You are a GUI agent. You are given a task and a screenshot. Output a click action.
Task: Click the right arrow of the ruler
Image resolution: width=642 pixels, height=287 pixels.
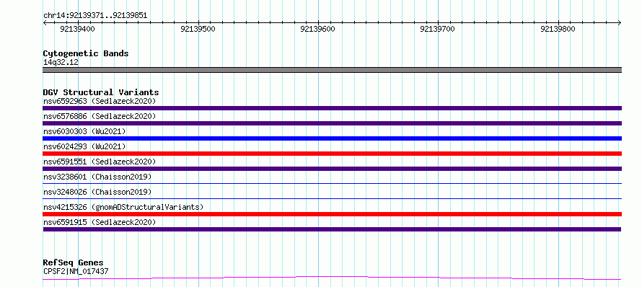619,22
